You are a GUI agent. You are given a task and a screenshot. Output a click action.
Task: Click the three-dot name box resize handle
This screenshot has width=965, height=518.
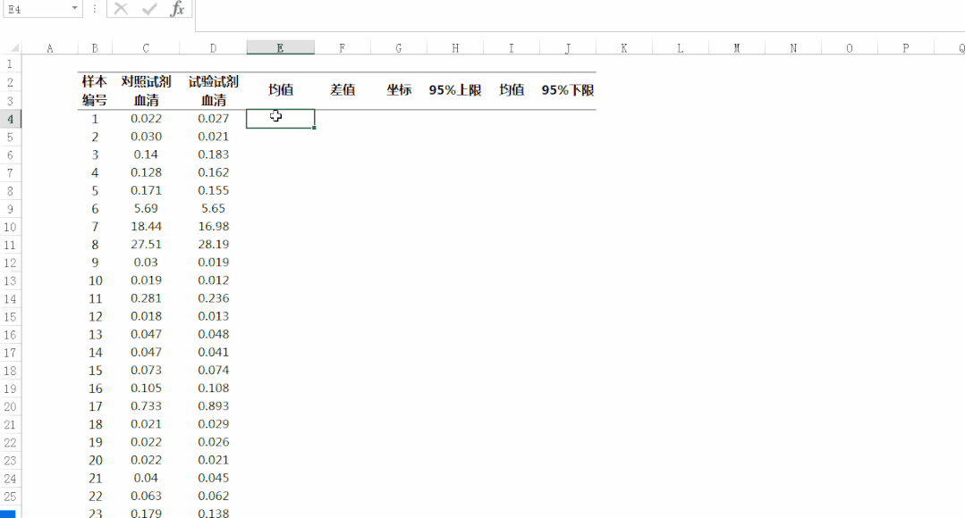click(x=95, y=9)
